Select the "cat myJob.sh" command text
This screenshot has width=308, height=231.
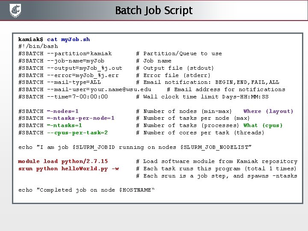pyautogui.click(x=68, y=39)
